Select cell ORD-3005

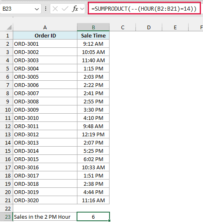pyautogui.click(x=45, y=77)
